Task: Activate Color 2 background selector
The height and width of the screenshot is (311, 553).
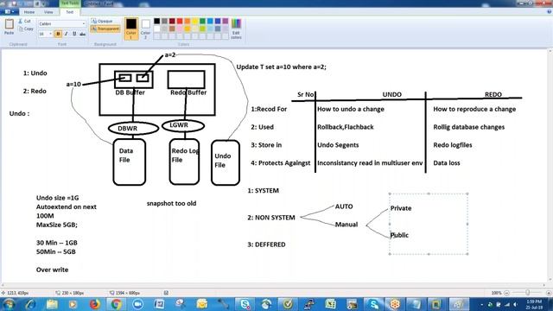Action: point(146,29)
